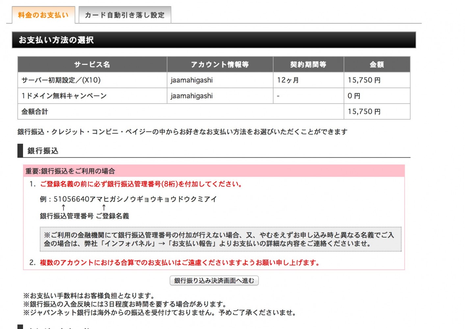
Task: Click the 銀行振込・クレジット・コンビニ・ペイジー description line
Action: [182, 132]
